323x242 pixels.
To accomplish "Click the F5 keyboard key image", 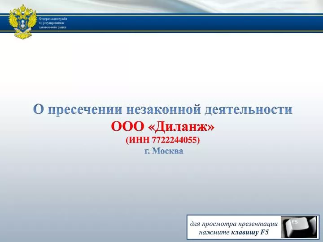I will 299,227.
